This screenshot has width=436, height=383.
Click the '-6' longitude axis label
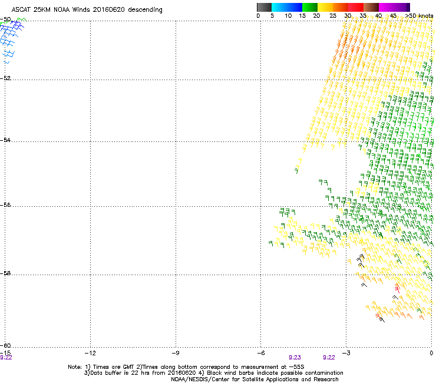click(x=260, y=353)
